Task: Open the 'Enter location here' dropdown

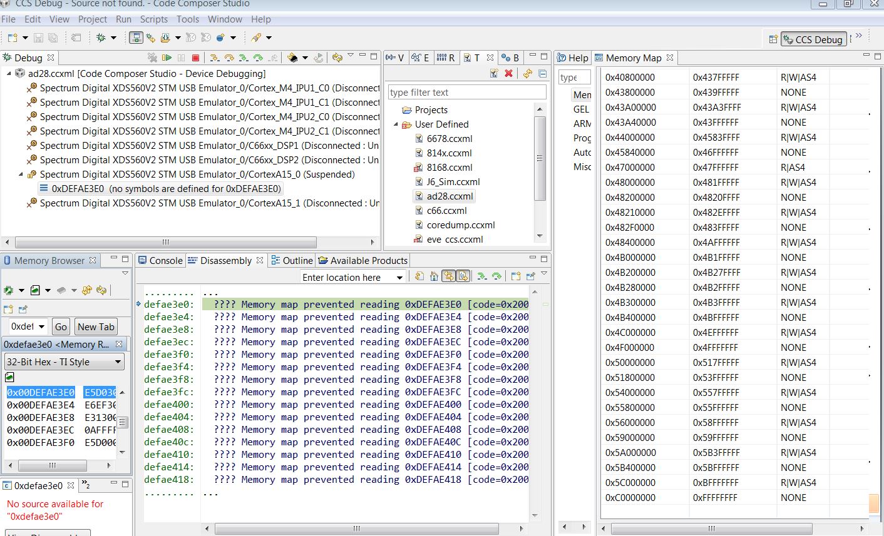Action: coord(399,277)
